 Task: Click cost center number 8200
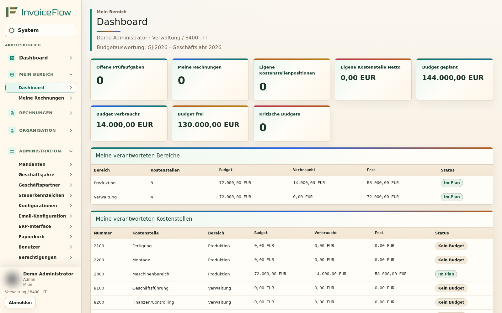[99, 302]
